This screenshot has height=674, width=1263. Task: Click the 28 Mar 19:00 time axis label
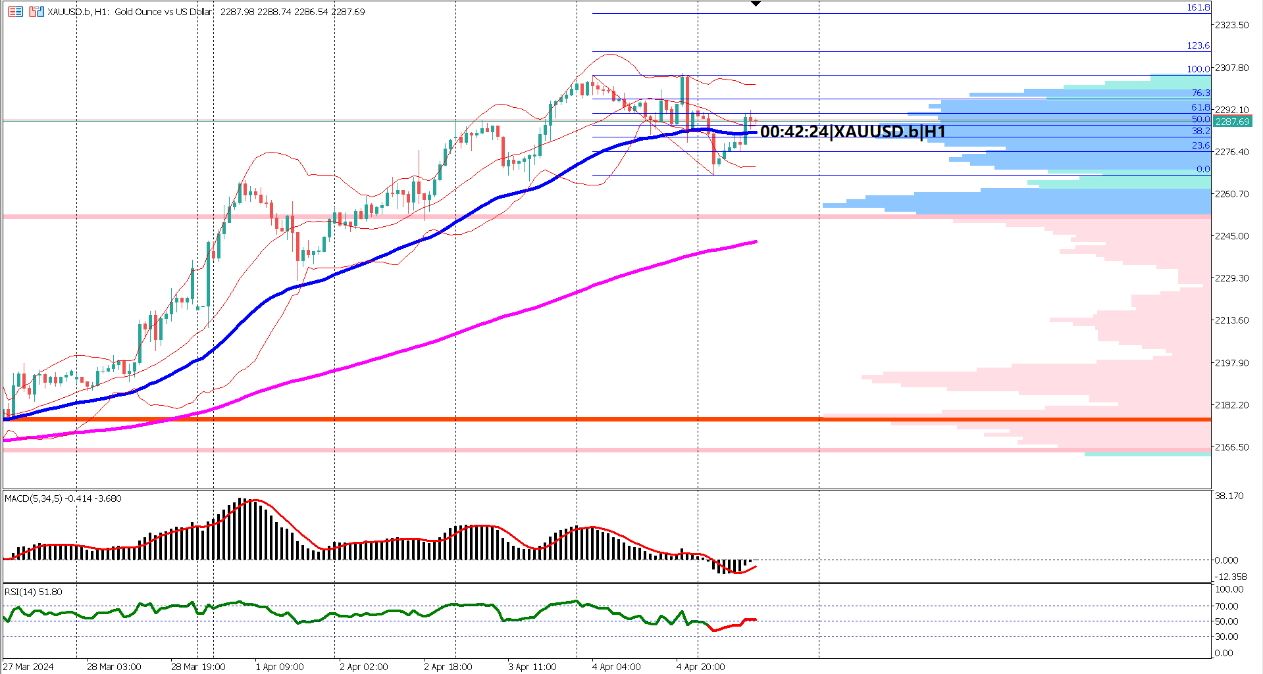[199, 666]
